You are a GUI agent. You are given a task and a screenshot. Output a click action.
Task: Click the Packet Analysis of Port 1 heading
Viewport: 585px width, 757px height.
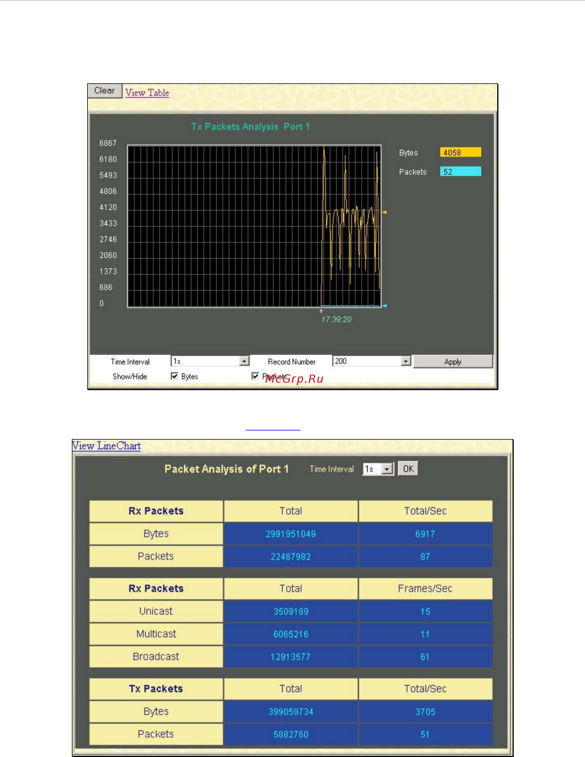click(227, 469)
